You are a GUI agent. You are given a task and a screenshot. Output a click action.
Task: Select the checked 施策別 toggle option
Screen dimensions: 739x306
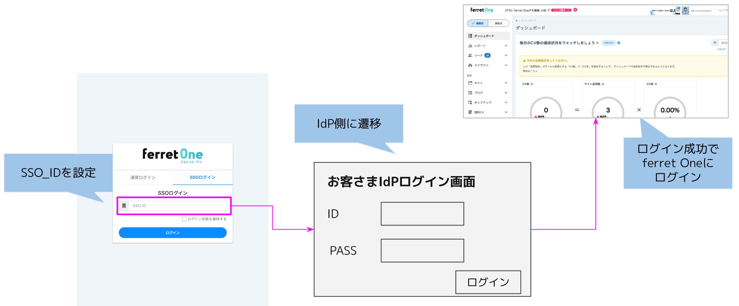(478, 23)
